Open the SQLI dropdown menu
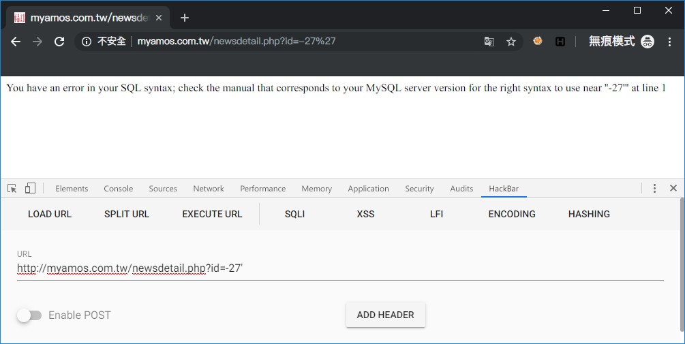The height and width of the screenshot is (344, 685). pyautogui.click(x=295, y=214)
